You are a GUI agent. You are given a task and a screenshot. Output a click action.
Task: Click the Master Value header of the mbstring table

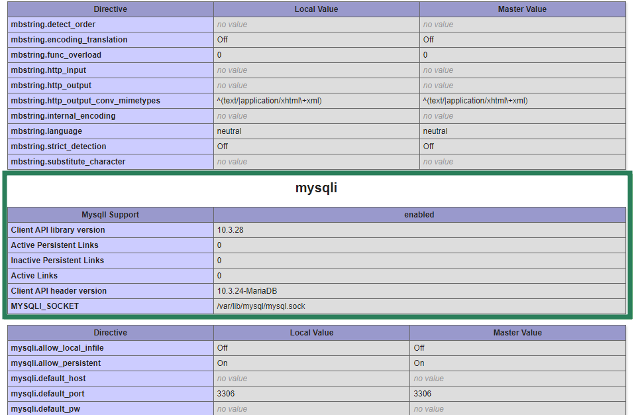pyautogui.click(x=523, y=9)
